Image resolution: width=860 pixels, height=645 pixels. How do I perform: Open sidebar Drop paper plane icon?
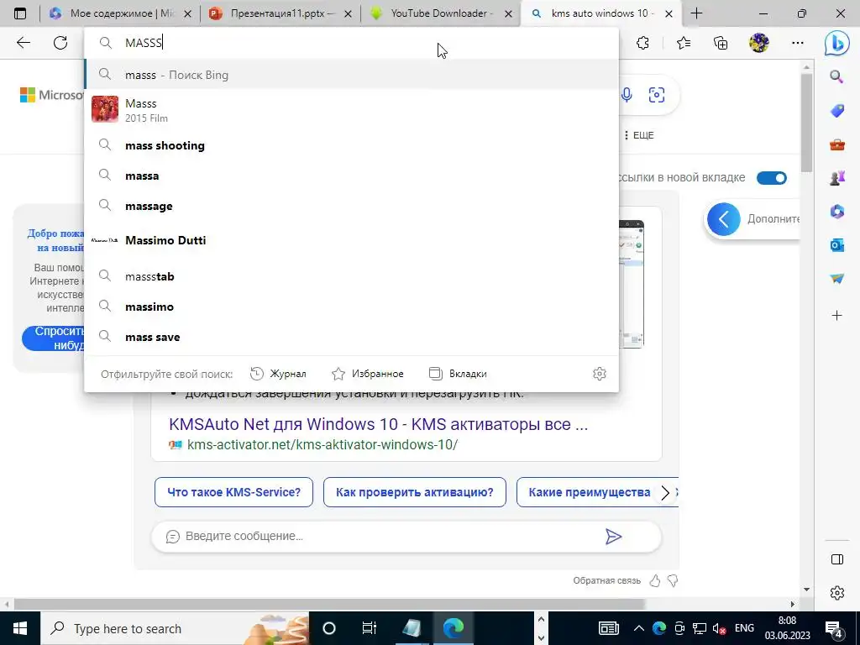click(836, 279)
